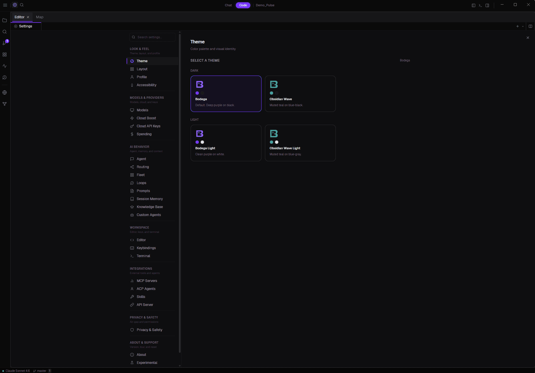
Task: Open Layout settings
Action: point(153,69)
